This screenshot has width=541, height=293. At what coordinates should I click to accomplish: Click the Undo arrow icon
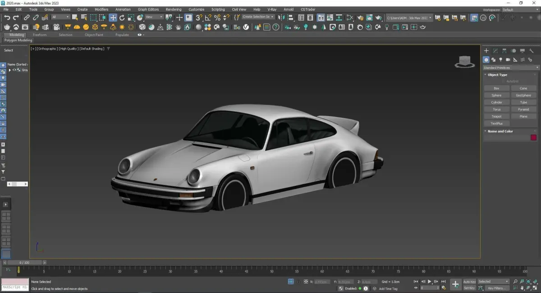[7, 18]
